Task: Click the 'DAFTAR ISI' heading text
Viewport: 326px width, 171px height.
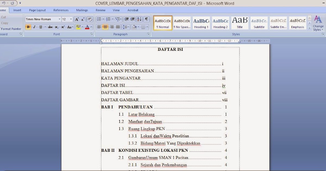Action: tap(170, 49)
